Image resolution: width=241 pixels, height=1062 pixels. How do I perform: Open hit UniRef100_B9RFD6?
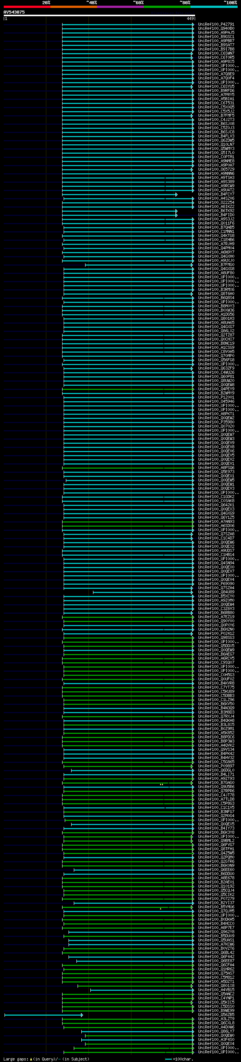(x=216, y=91)
